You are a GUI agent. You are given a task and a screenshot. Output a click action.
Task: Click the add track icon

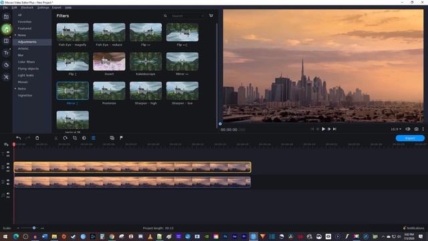pos(6,145)
